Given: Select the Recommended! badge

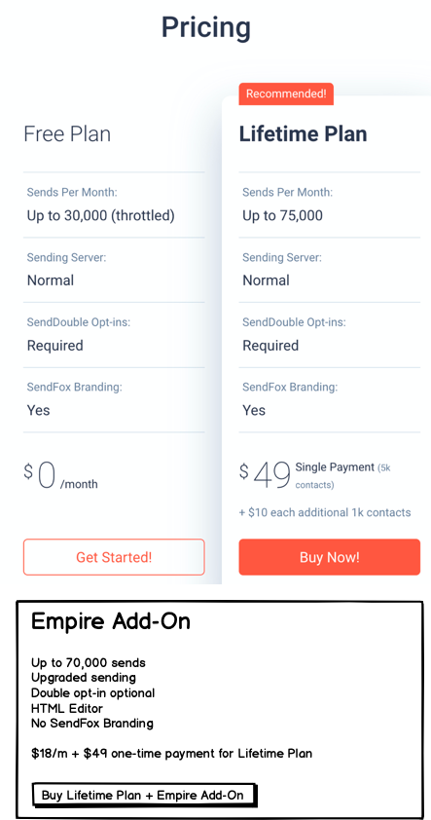Looking at the screenshot, I should (x=286, y=94).
